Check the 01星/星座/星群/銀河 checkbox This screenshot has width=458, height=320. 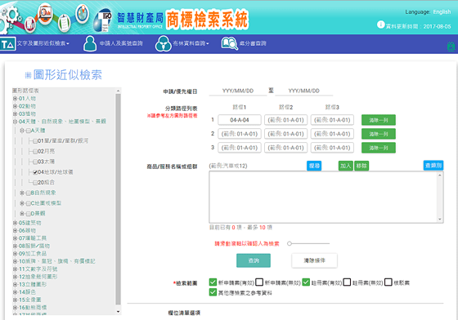(x=35, y=141)
